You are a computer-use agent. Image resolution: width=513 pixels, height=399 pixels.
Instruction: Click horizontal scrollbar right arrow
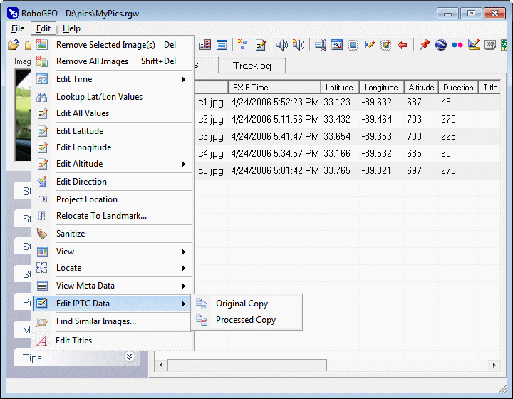[x=494, y=365]
